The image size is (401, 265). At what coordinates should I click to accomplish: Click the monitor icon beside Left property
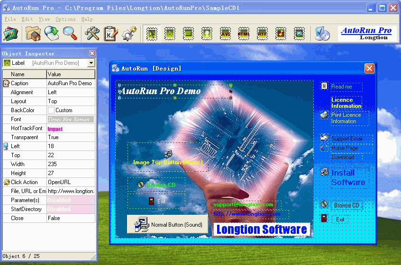pyautogui.click(x=6, y=146)
